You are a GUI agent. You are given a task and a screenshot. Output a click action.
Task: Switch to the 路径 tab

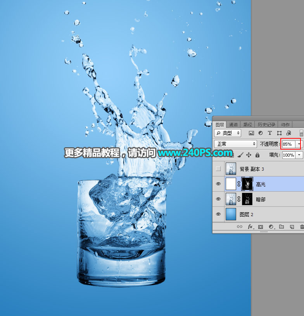coord(247,125)
